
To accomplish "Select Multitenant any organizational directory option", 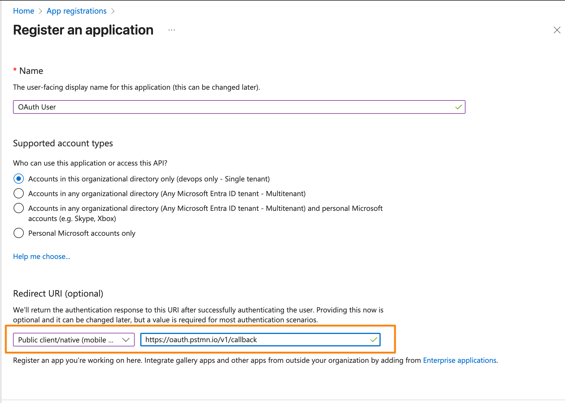I will (x=19, y=194).
